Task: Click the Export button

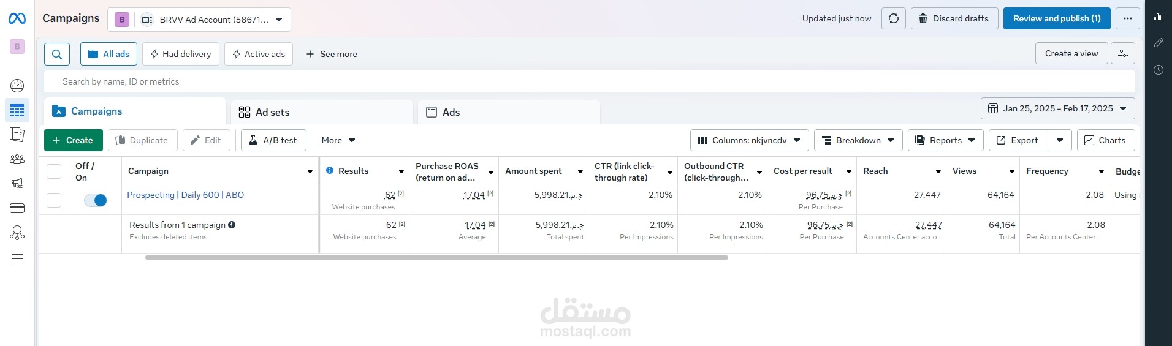Action: click(1018, 140)
